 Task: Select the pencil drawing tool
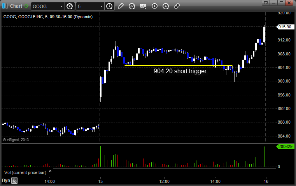point(121,6)
